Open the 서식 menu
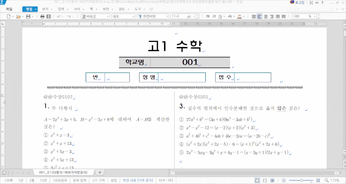 [x=77, y=9]
